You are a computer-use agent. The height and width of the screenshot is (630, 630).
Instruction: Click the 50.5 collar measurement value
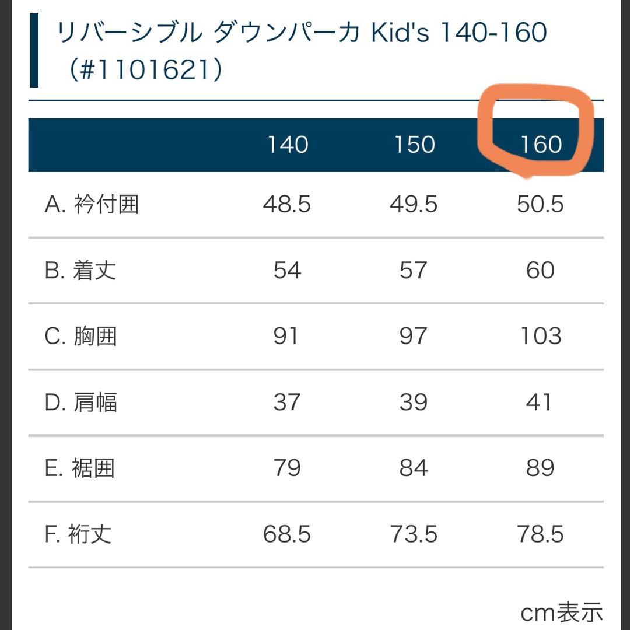[x=540, y=205]
